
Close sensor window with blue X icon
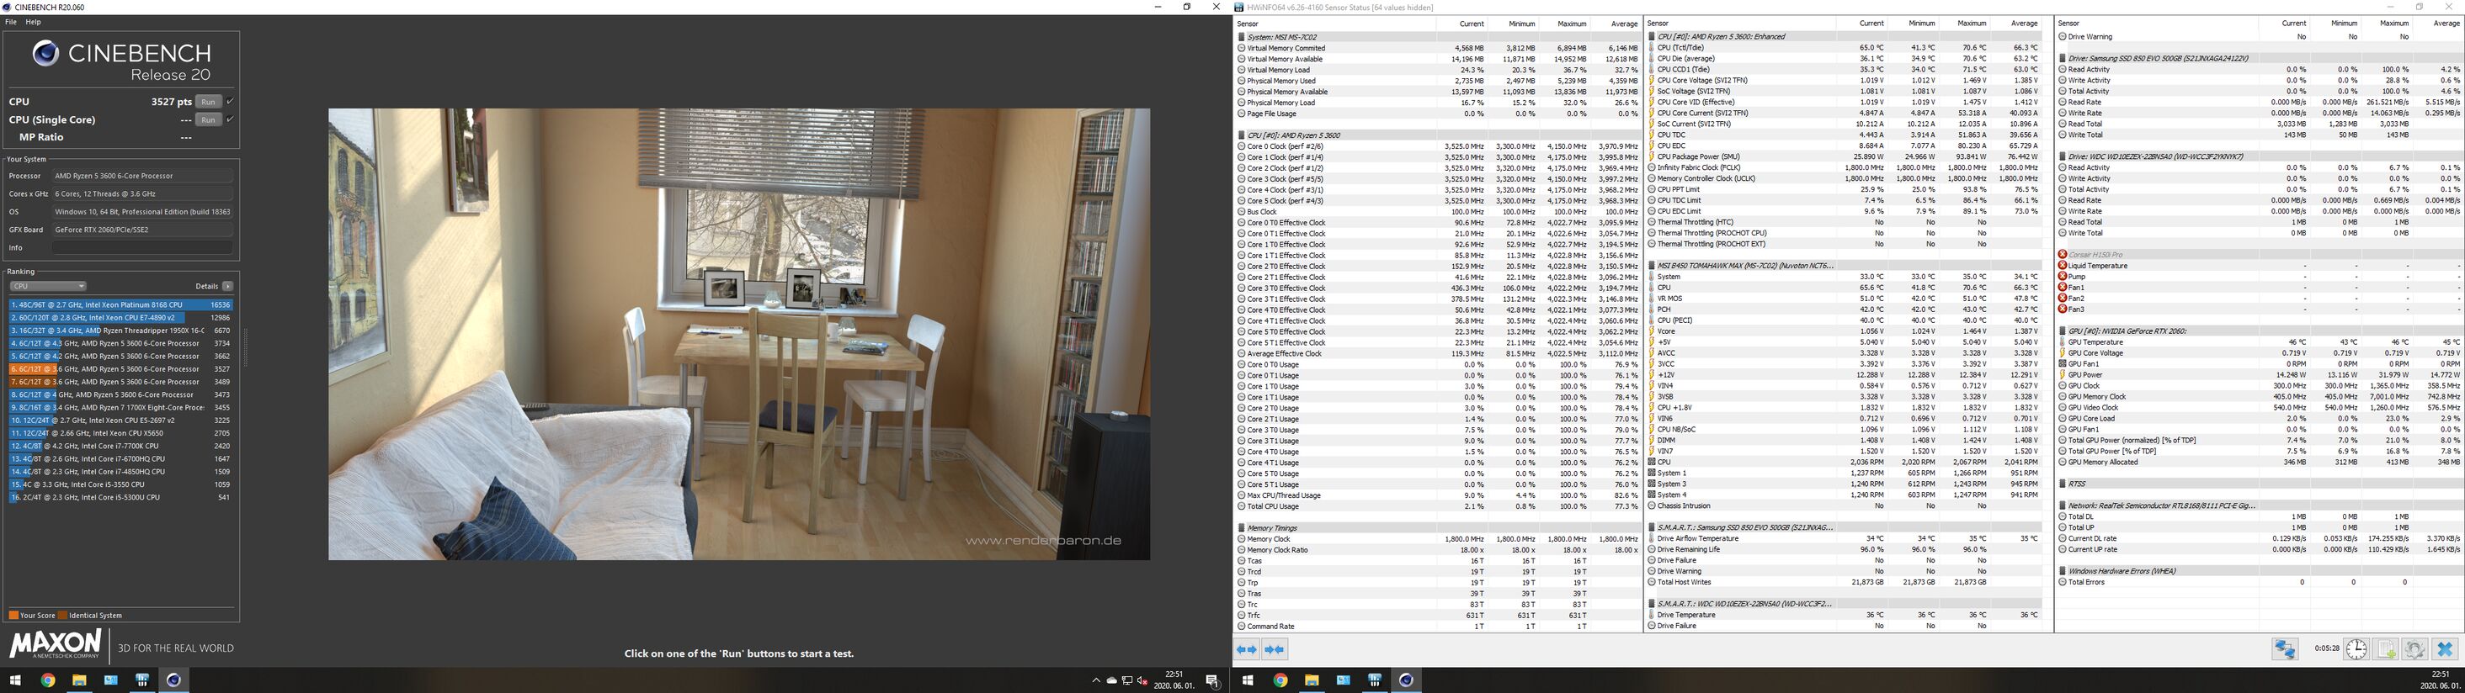(x=2445, y=649)
